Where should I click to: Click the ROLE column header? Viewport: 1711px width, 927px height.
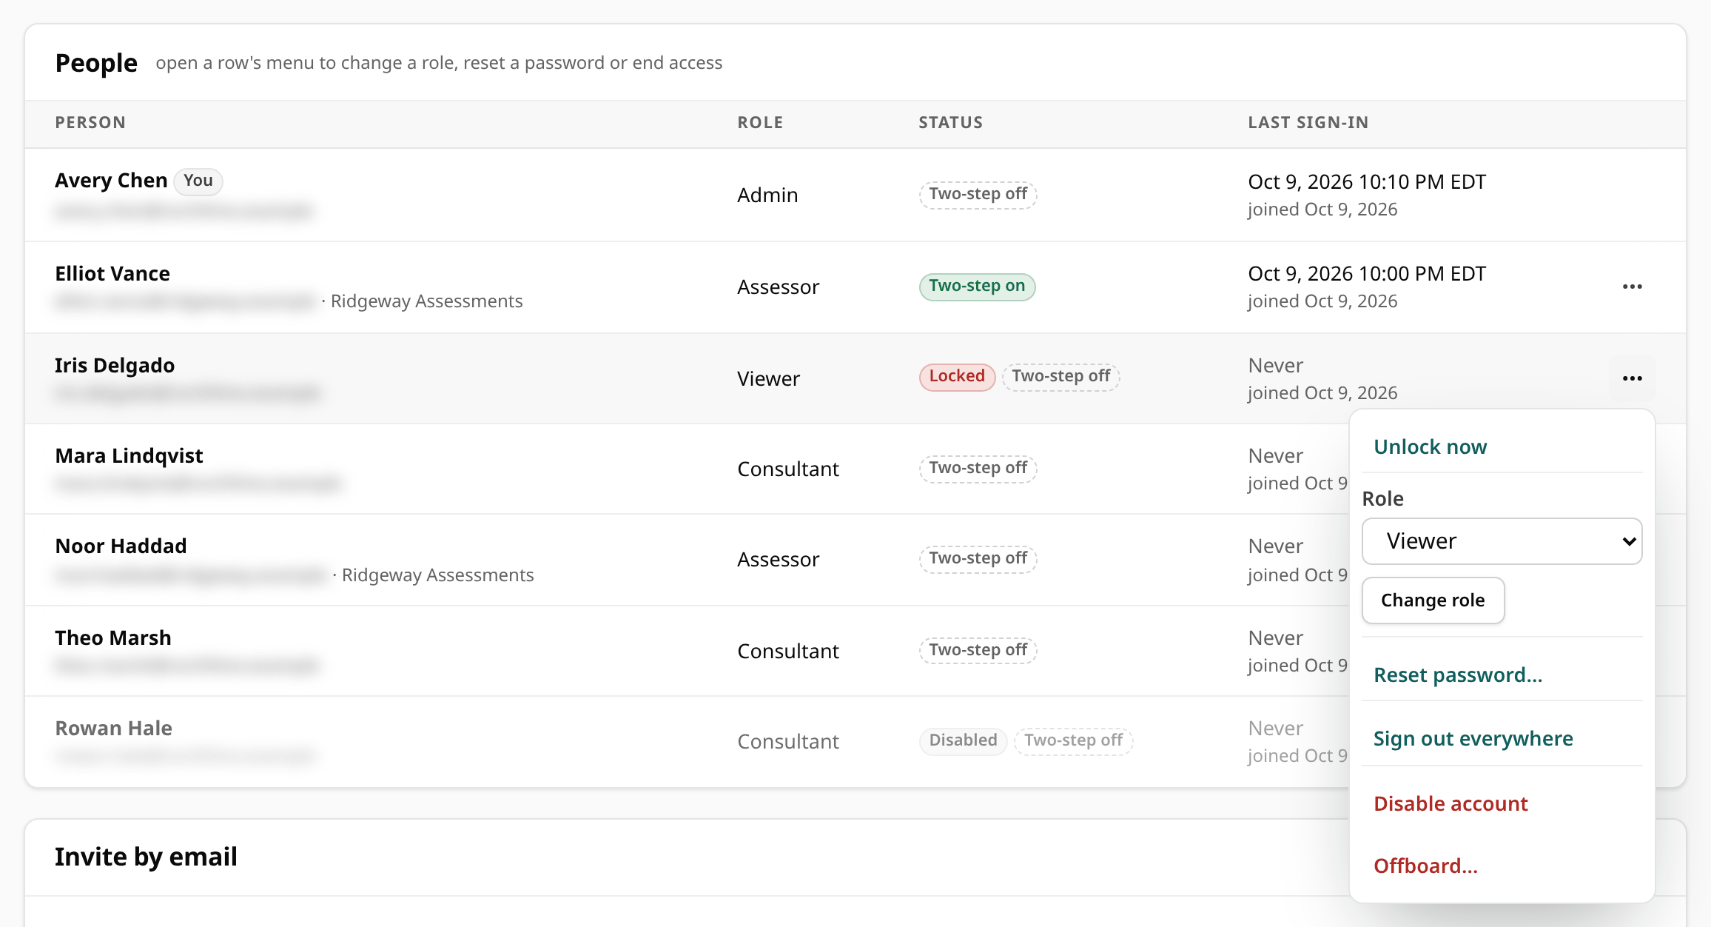click(760, 122)
